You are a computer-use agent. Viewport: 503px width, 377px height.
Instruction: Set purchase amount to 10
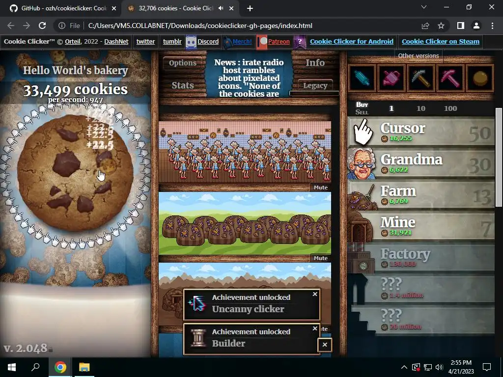[x=421, y=108]
